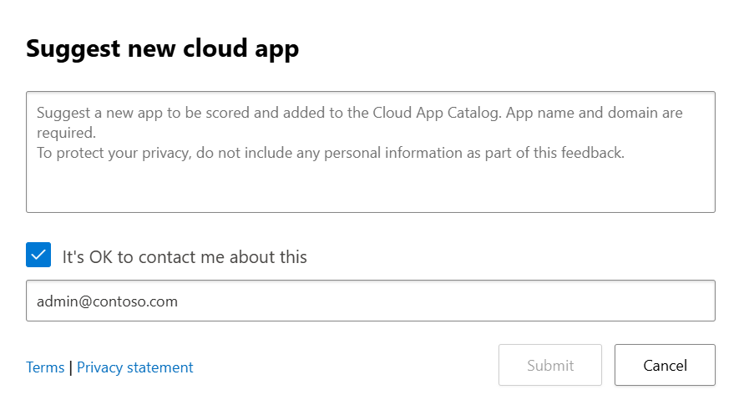Screen dimensions: 739x410
Task: Click the blue checkmark icon
Action: click(x=38, y=256)
